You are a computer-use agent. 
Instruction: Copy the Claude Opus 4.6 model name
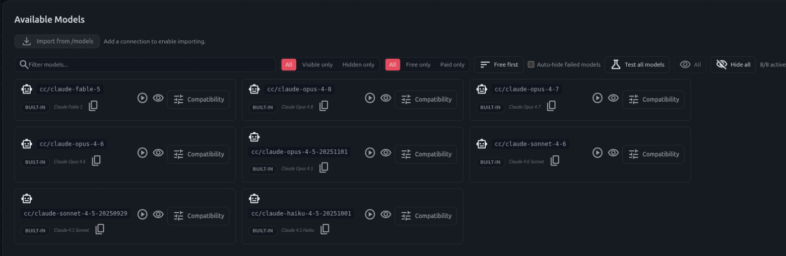96,161
